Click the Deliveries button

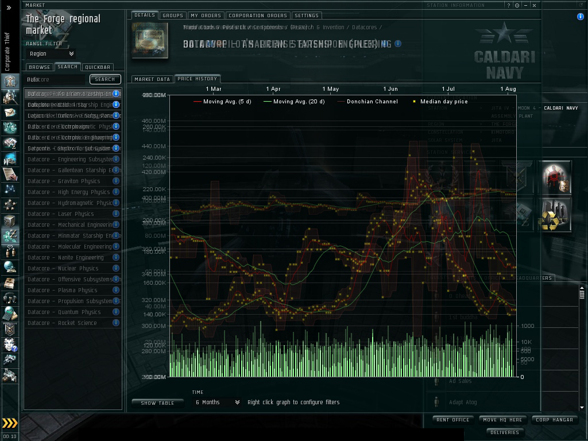click(505, 432)
